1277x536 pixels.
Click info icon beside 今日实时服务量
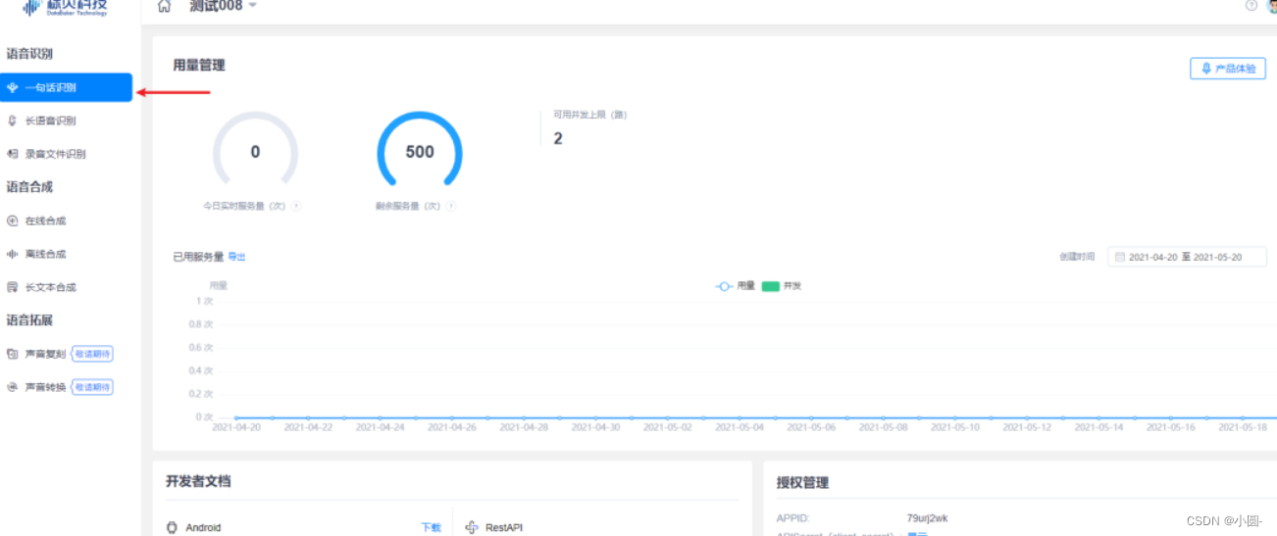[x=296, y=207]
